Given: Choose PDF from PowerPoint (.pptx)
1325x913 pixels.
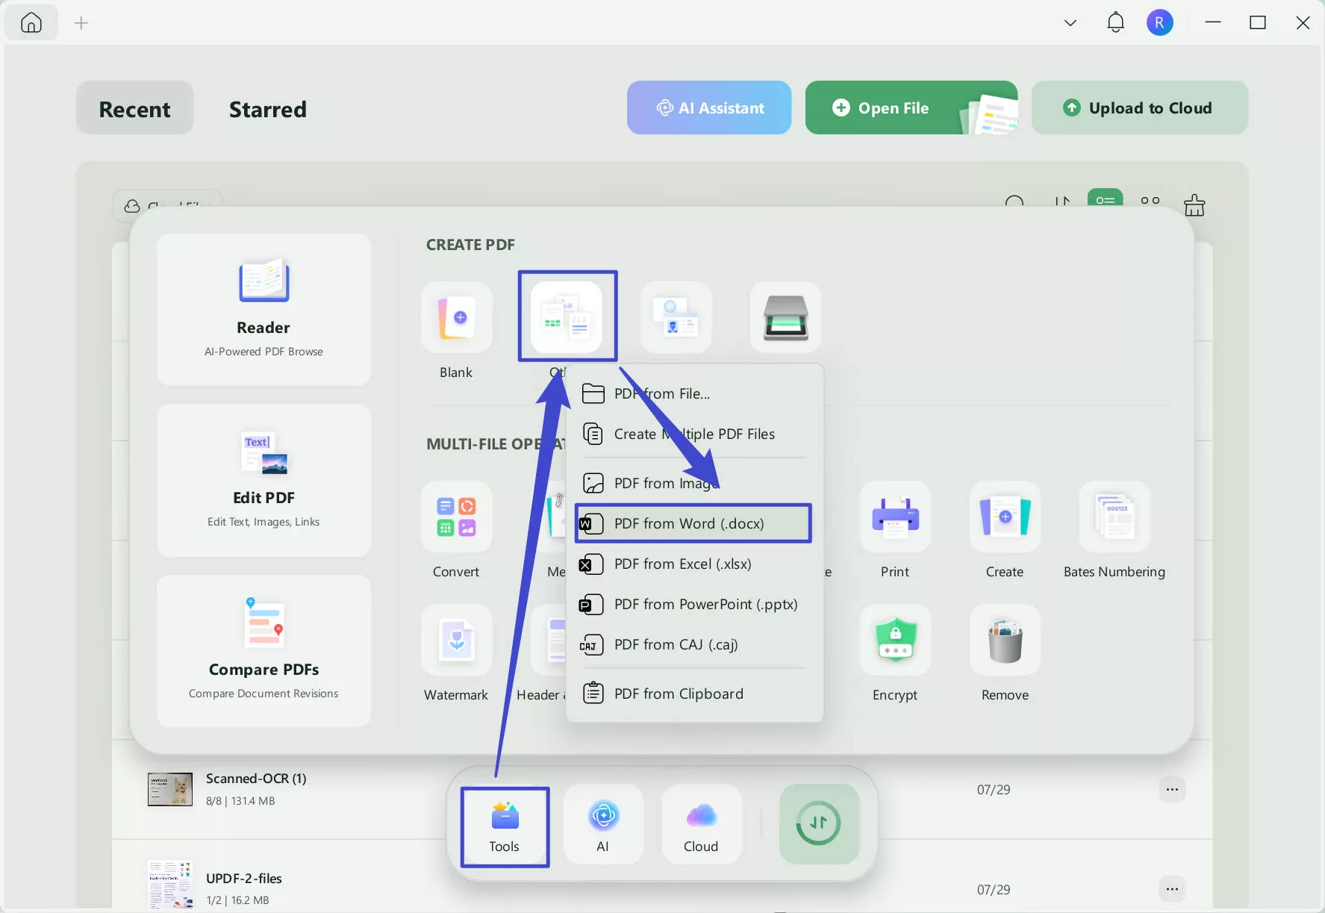Looking at the screenshot, I should point(695,604).
